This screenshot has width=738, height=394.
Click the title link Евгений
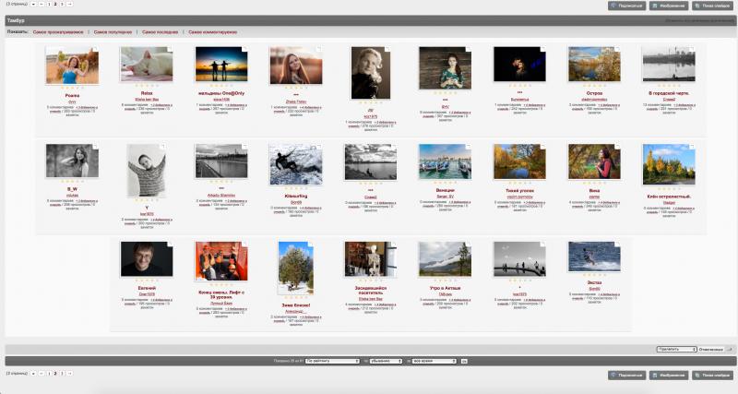click(147, 288)
